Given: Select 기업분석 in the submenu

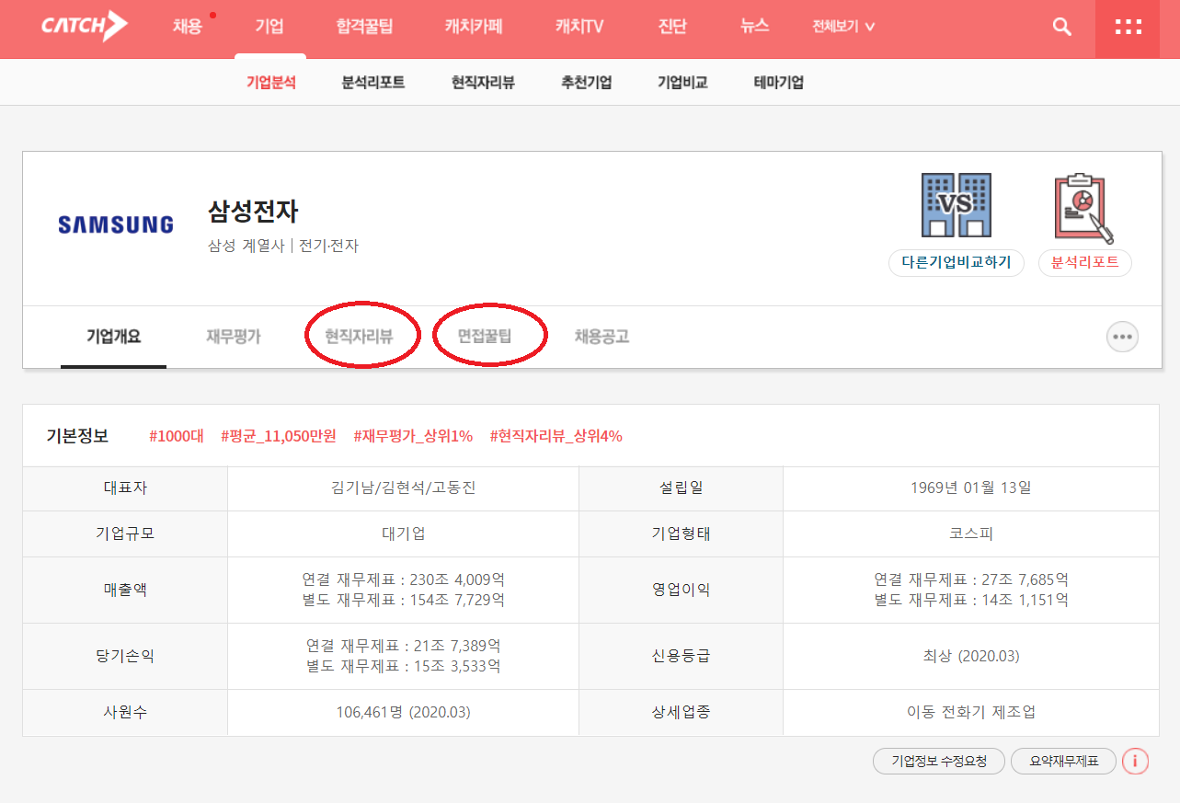Looking at the screenshot, I should click(x=271, y=83).
